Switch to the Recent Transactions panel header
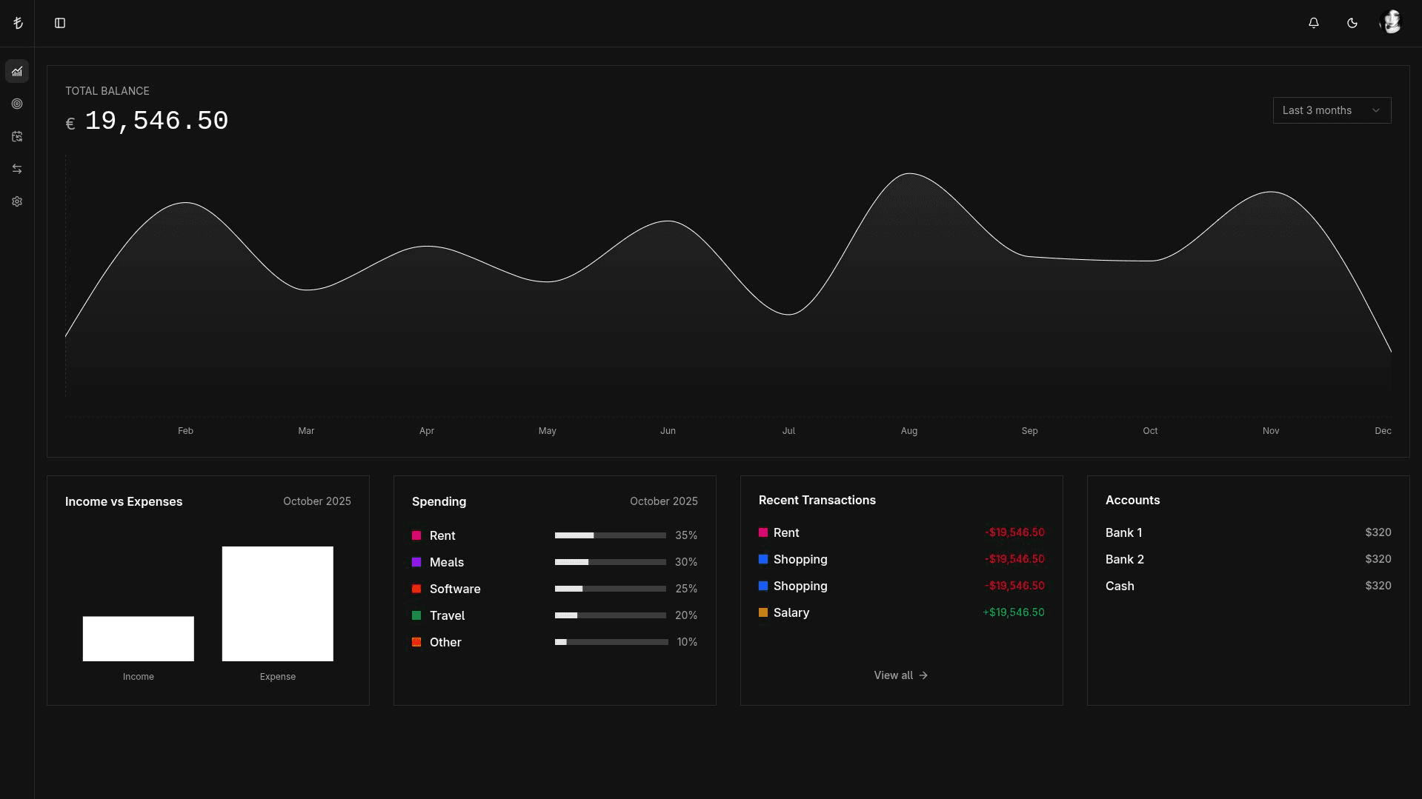Viewport: 1422px width, 799px height. [x=817, y=500]
